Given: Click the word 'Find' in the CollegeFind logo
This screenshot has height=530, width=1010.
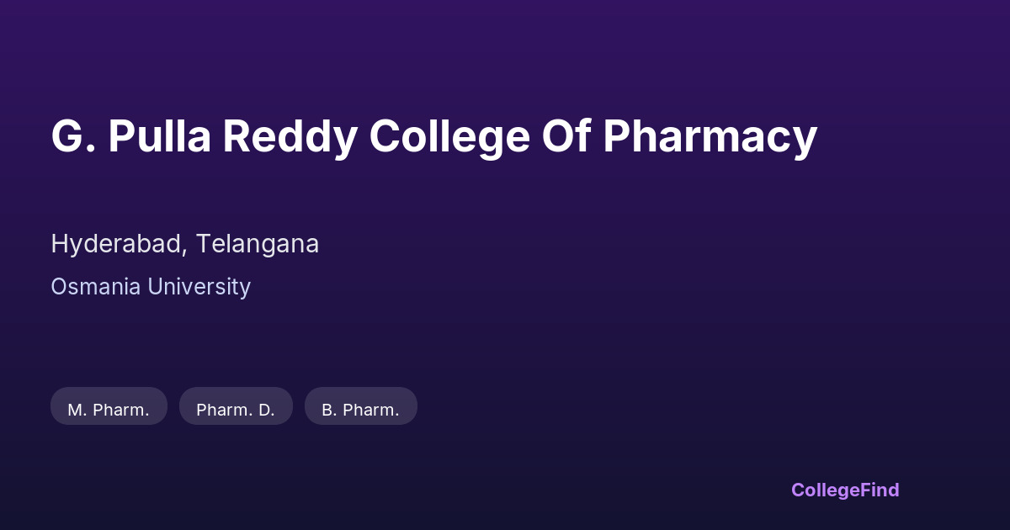Looking at the screenshot, I should pyautogui.click(x=880, y=490).
